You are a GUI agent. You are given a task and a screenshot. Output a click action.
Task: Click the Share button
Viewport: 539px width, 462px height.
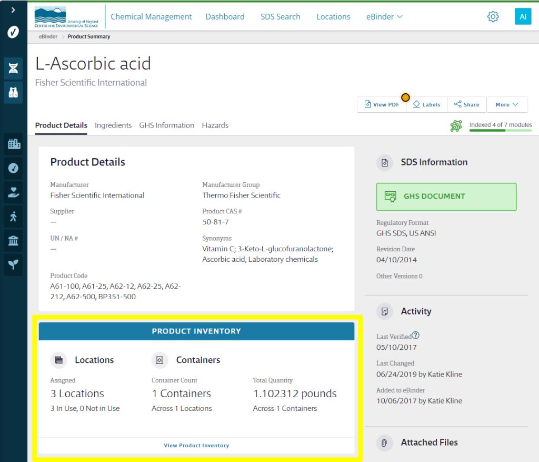tap(466, 105)
